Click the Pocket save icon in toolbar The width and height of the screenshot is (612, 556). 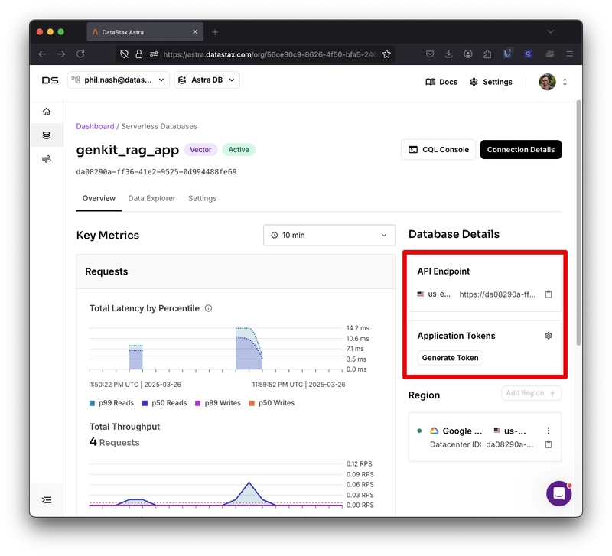tap(430, 54)
